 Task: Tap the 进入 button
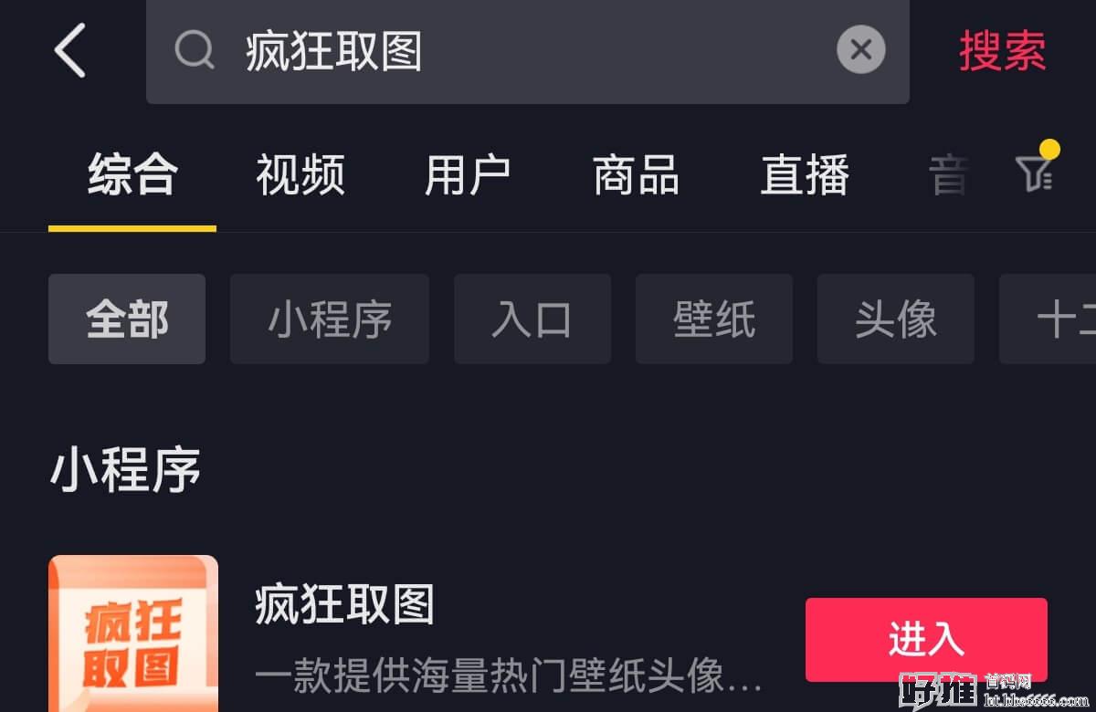coord(926,640)
